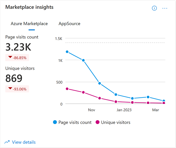
Task: Click the 869 unique visitors value
Action: (14, 78)
